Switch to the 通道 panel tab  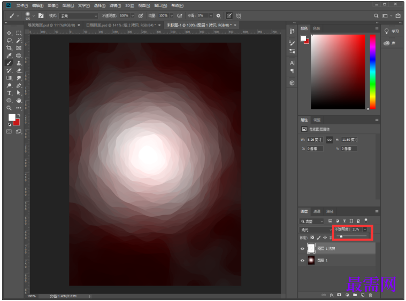pyautogui.click(x=317, y=211)
